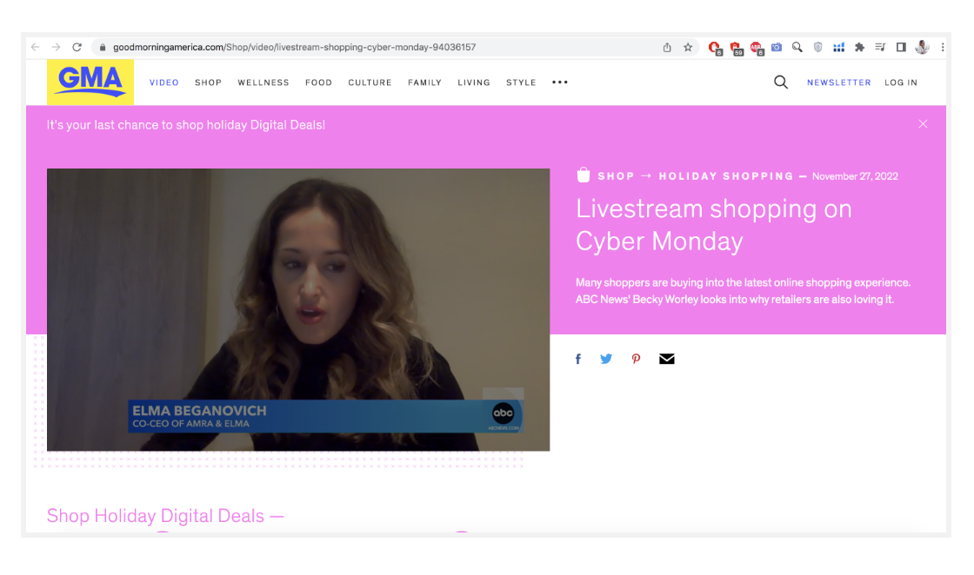Click the padlock site info icon
The width and height of the screenshot is (974, 575).
pos(103,47)
